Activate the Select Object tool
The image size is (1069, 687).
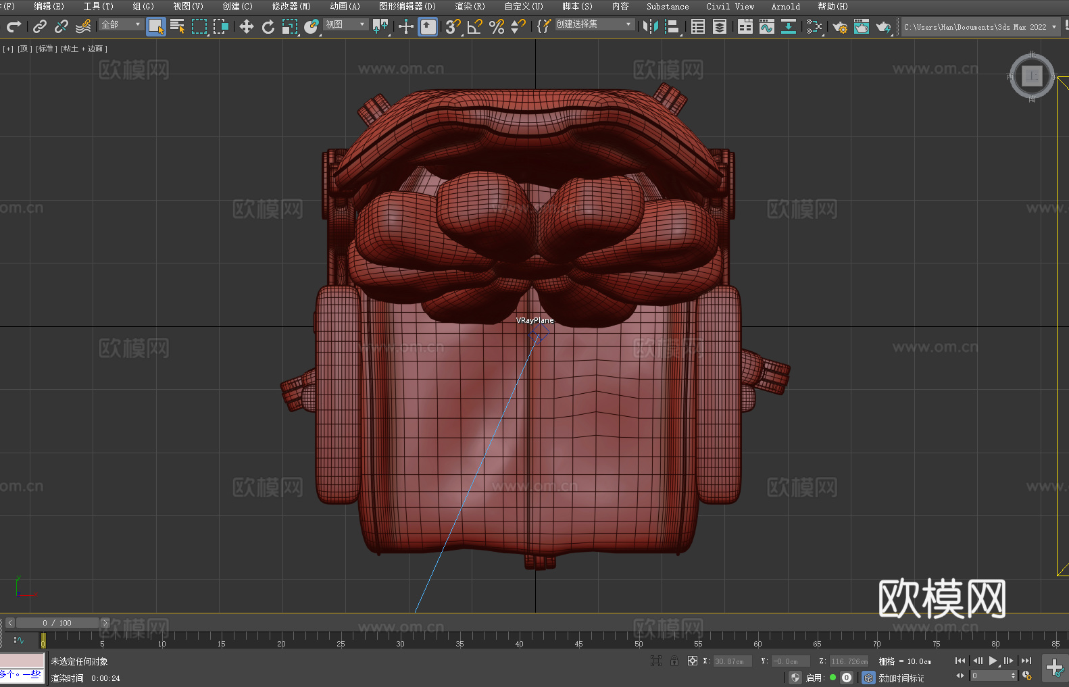(x=156, y=26)
